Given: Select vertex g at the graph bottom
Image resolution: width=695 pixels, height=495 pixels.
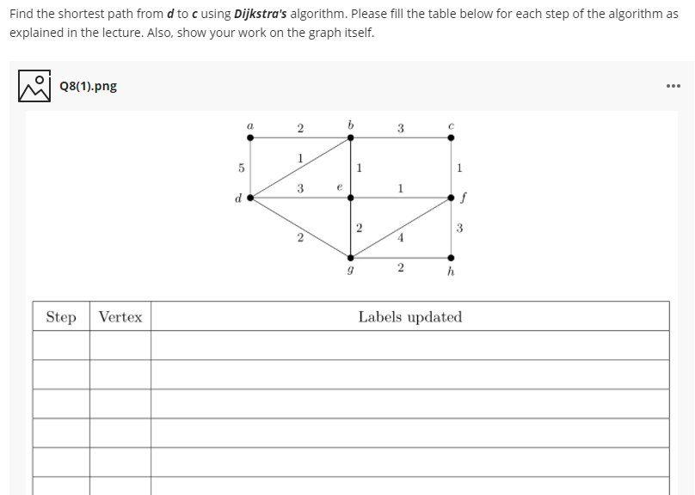Looking at the screenshot, I should (x=349, y=257).
